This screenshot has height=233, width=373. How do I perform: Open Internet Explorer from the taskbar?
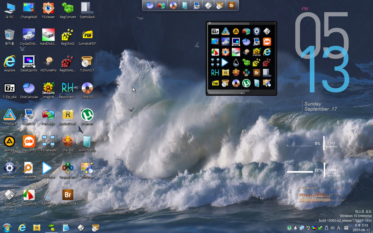(22, 228)
